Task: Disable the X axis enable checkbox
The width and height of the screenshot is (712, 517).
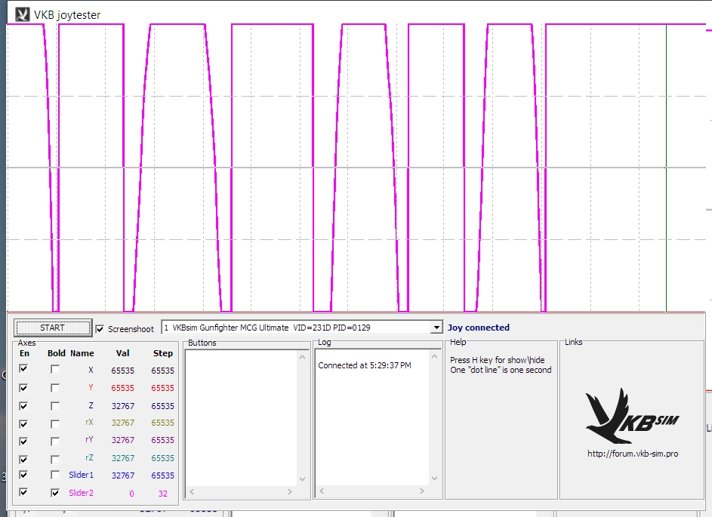Action: pos(23,369)
